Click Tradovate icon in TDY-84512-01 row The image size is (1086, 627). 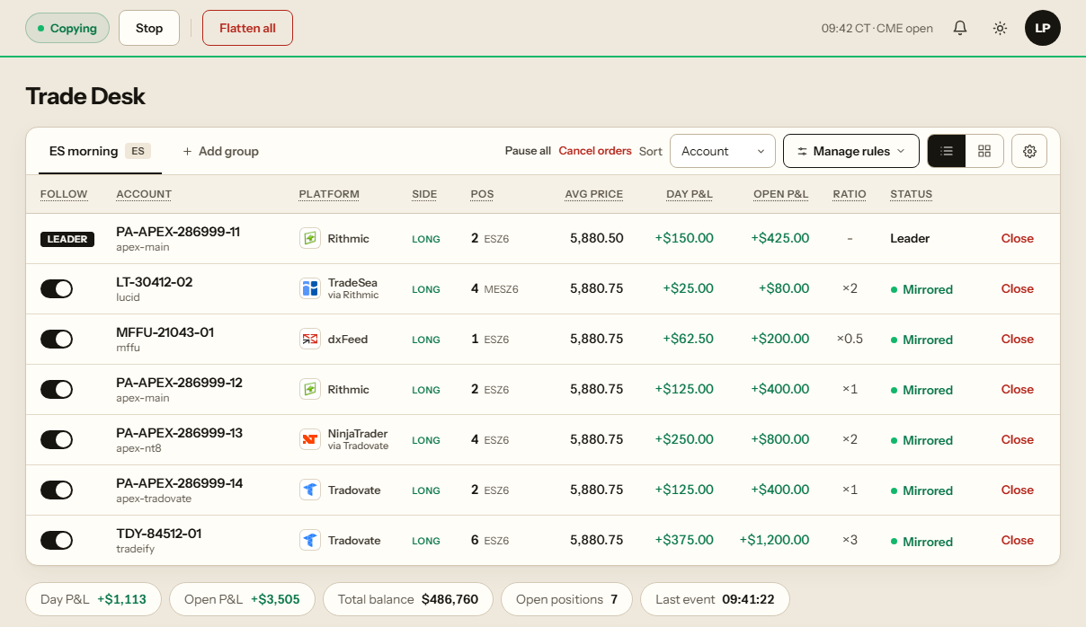tap(310, 540)
